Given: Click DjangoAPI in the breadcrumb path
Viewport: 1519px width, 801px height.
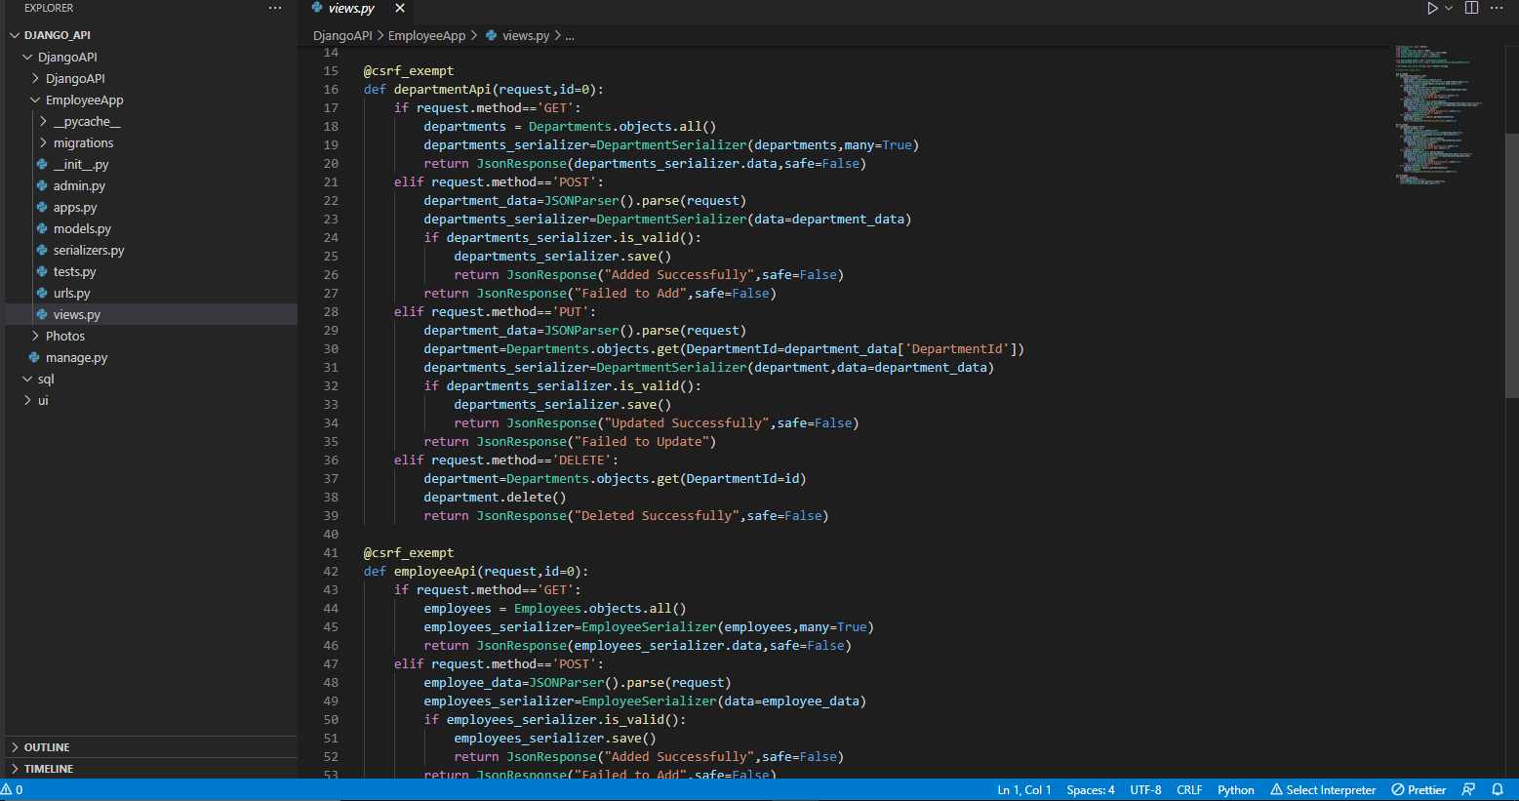Looking at the screenshot, I should pyautogui.click(x=342, y=35).
